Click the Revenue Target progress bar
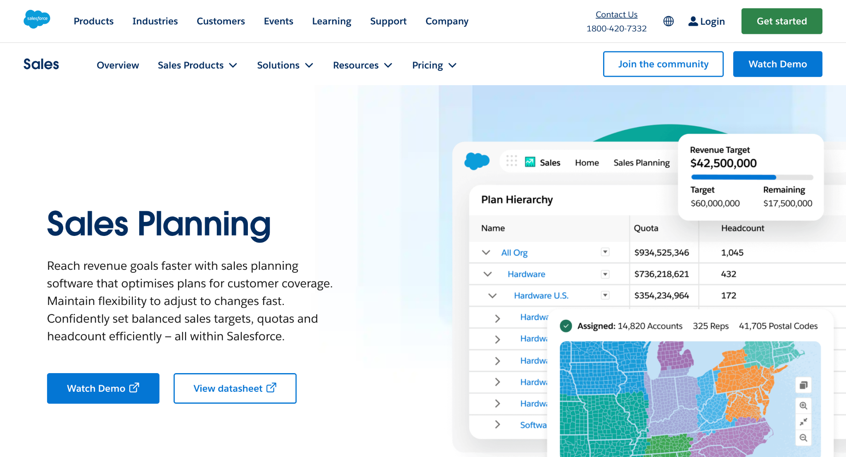 coord(752,177)
